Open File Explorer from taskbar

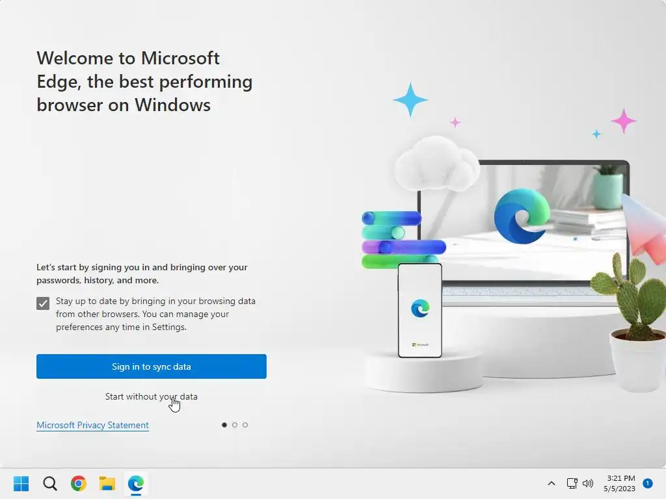pyautogui.click(x=107, y=483)
